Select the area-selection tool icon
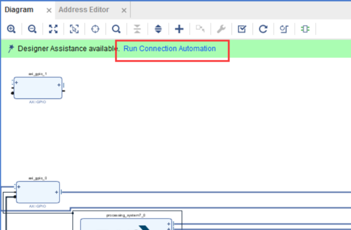This screenshot has height=230, width=351. [74, 29]
